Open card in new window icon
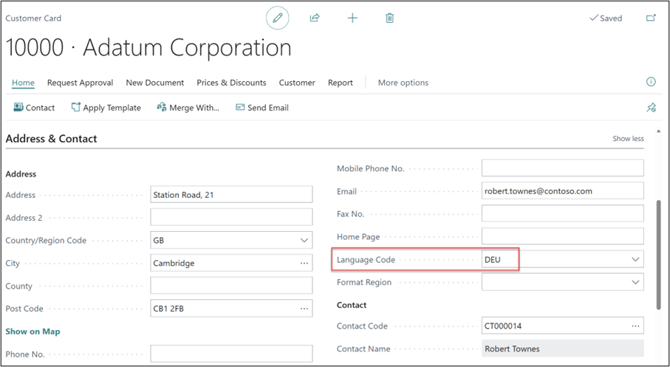Image resolution: width=670 pixels, height=367 pixels. pos(651,18)
